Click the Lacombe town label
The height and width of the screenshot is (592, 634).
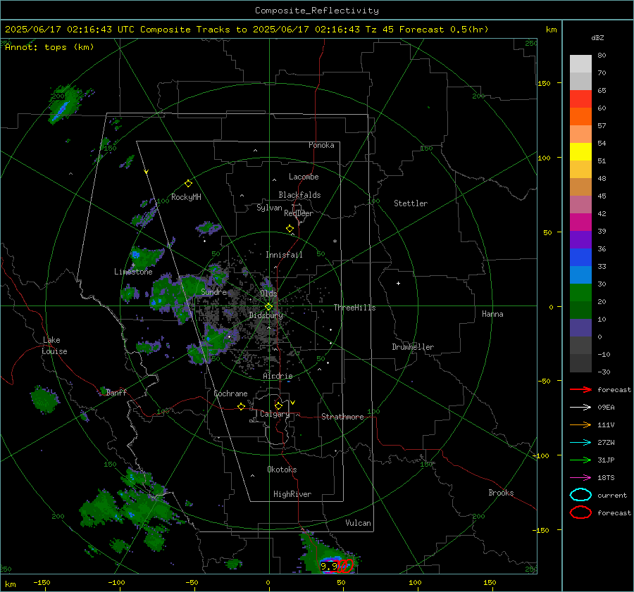pos(304,177)
